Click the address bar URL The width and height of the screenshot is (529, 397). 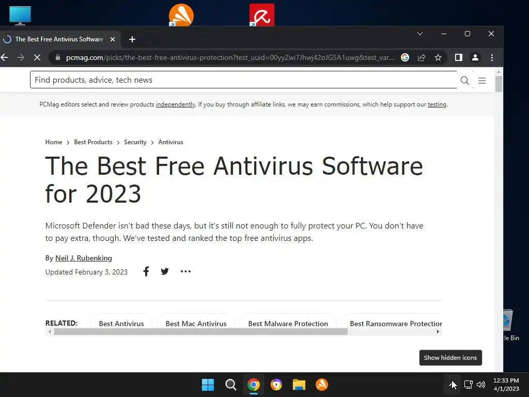[230, 58]
